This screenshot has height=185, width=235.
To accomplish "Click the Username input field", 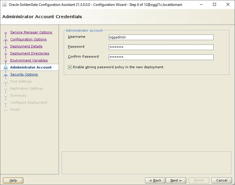I will point(161,37).
